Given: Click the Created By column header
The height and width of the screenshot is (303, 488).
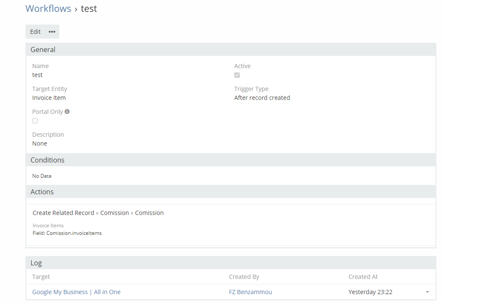Looking at the screenshot, I should coord(244,277).
